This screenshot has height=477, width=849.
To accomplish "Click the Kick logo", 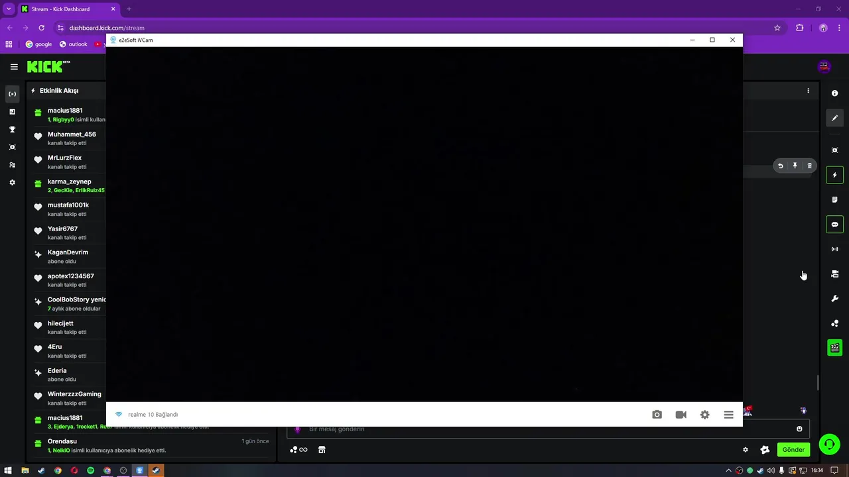I will pos(44,66).
